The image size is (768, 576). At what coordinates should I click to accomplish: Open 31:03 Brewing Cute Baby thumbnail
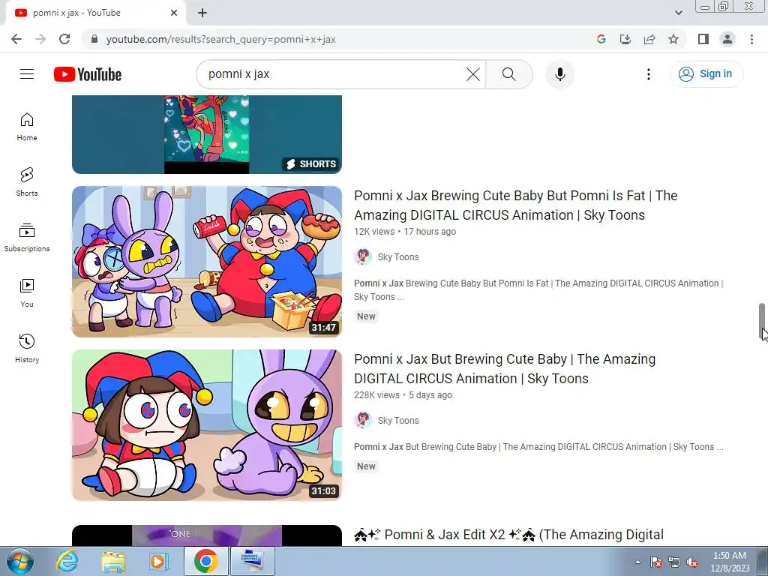pos(207,425)
